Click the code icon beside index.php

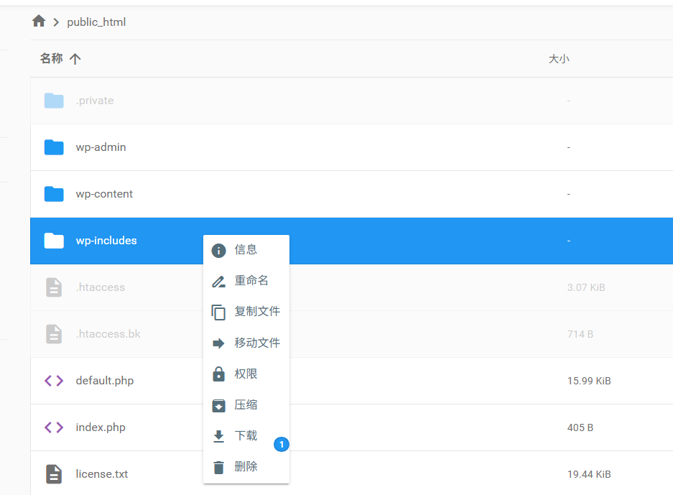pos(54,427)
